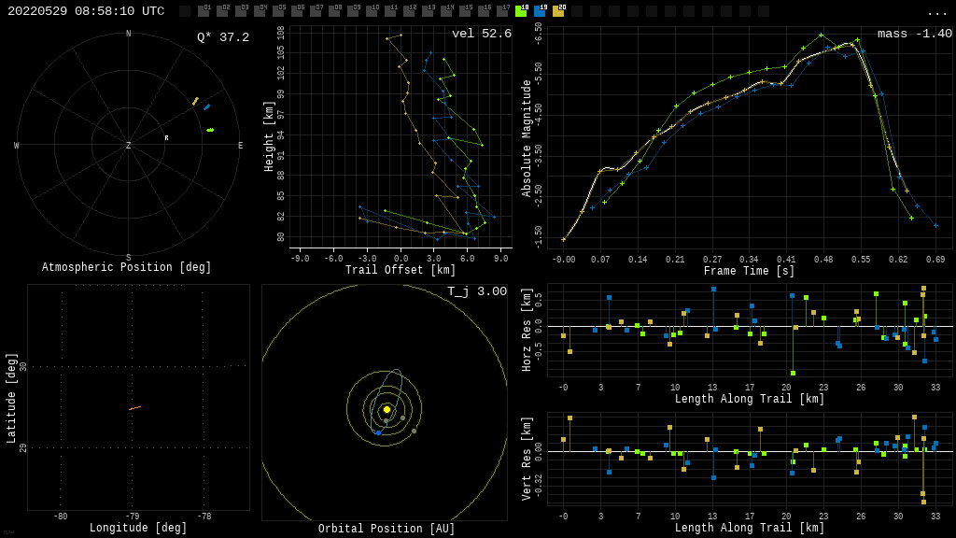Click the yellow Sun in the orbital plot
The image size is (956, 538).
coord(387,409)
